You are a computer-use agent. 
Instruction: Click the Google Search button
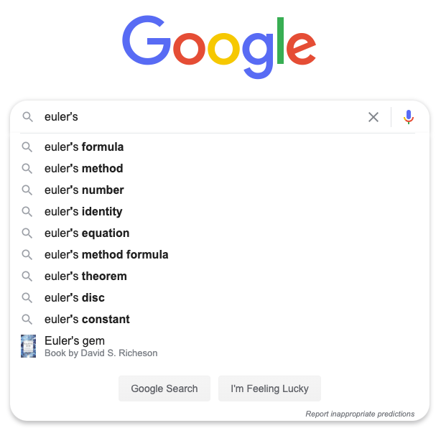point(164,389)
